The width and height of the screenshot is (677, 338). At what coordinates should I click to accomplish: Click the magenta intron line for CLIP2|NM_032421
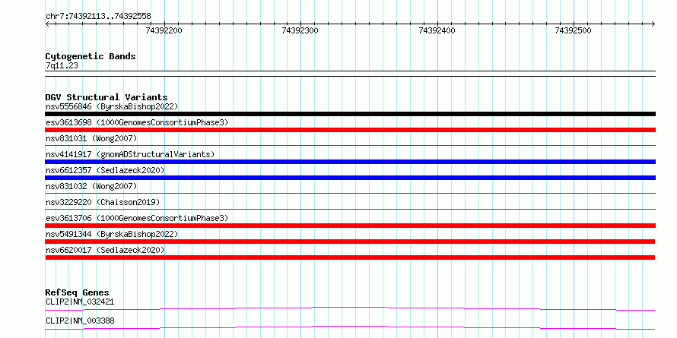click(x=350, y=308)
